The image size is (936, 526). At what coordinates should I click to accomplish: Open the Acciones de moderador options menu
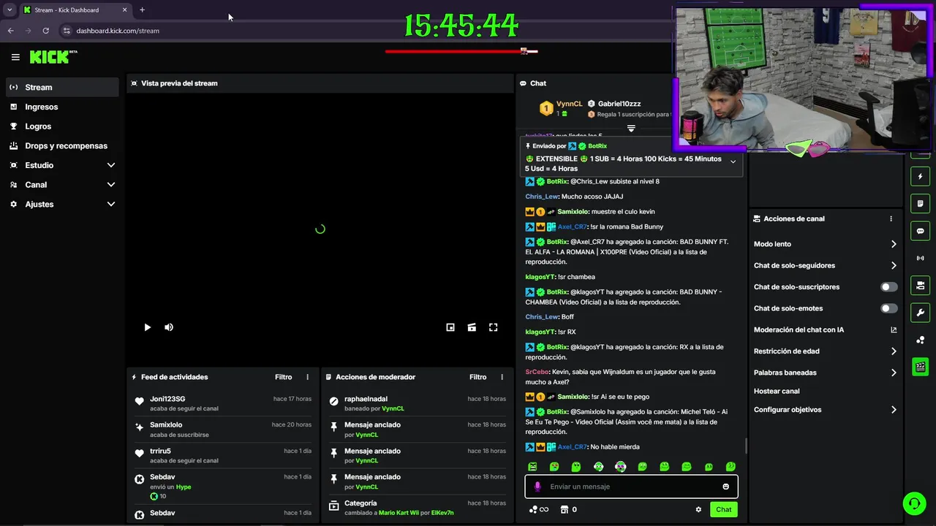coord(502,377)
